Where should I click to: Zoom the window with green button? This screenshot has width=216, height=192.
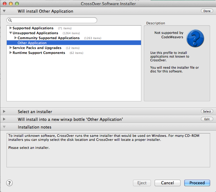[17, 4]
